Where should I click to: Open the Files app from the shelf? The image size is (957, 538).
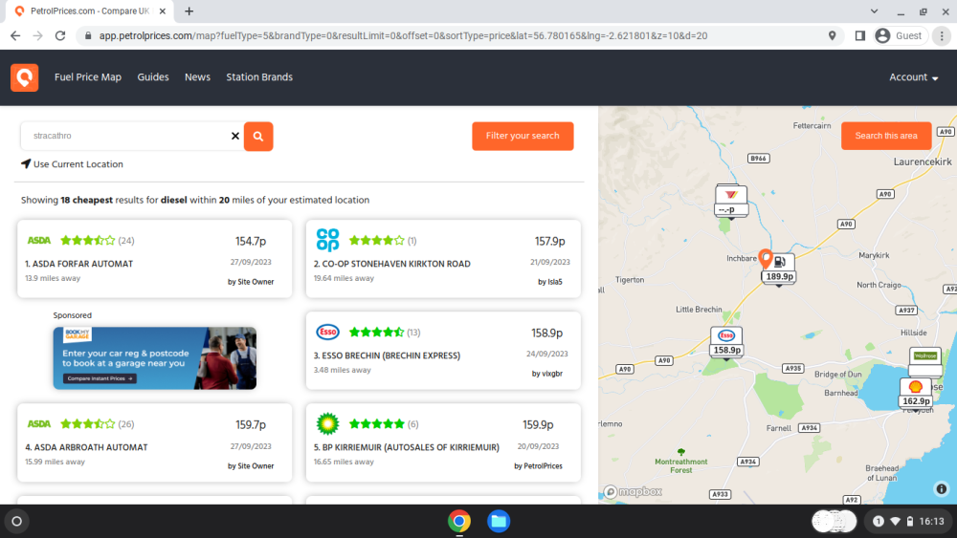[x=499, y=521]
